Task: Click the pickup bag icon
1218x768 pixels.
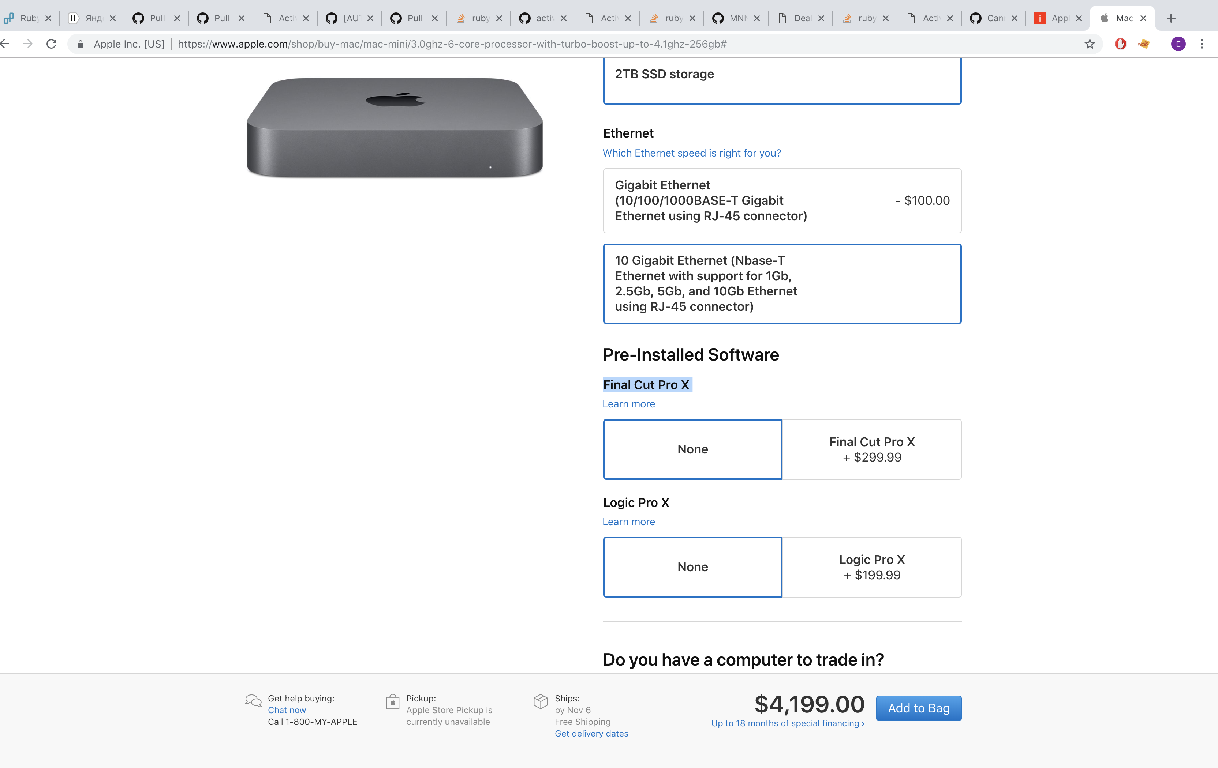Action: pyautogui.click(x=392, y=701)
